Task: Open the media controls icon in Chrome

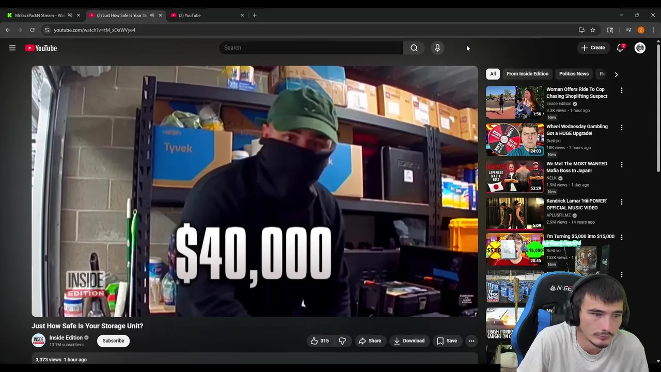Action: click(628, 30)
